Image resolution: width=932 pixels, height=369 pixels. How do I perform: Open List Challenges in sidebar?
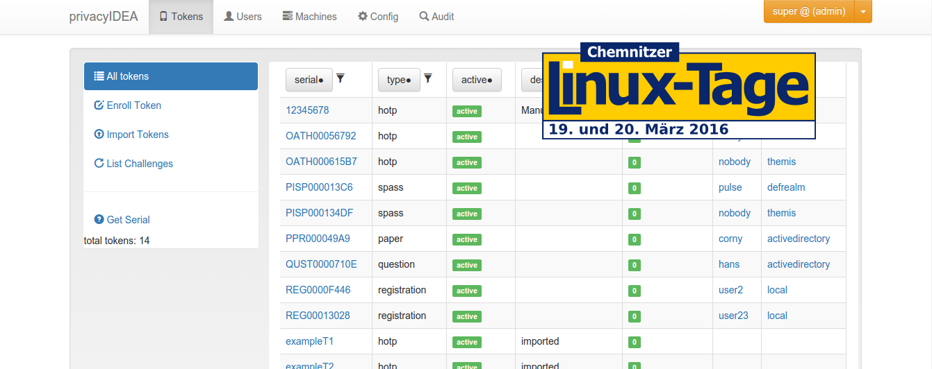click(x=133, y=164)
